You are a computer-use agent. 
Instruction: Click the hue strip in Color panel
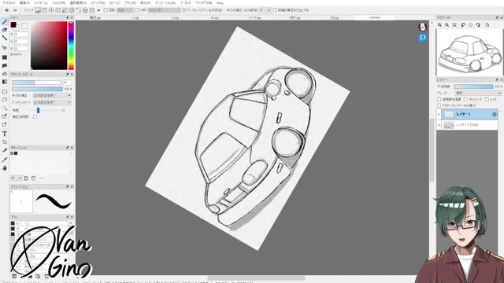point(71,46)
